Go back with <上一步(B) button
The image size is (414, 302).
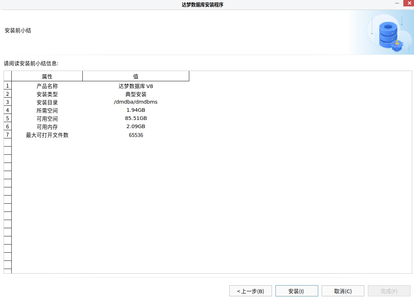251,291
